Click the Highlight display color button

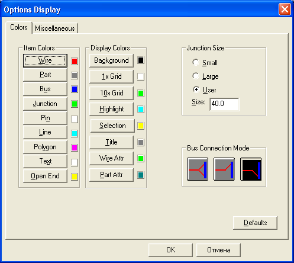tap(111, 109)
